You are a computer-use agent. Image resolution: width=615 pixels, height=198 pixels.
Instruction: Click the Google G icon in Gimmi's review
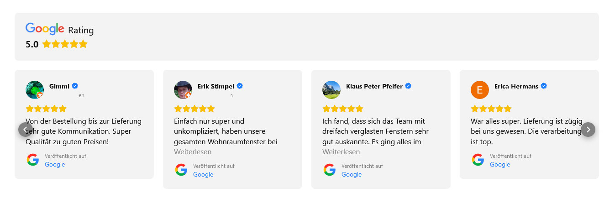coord(33,160)
